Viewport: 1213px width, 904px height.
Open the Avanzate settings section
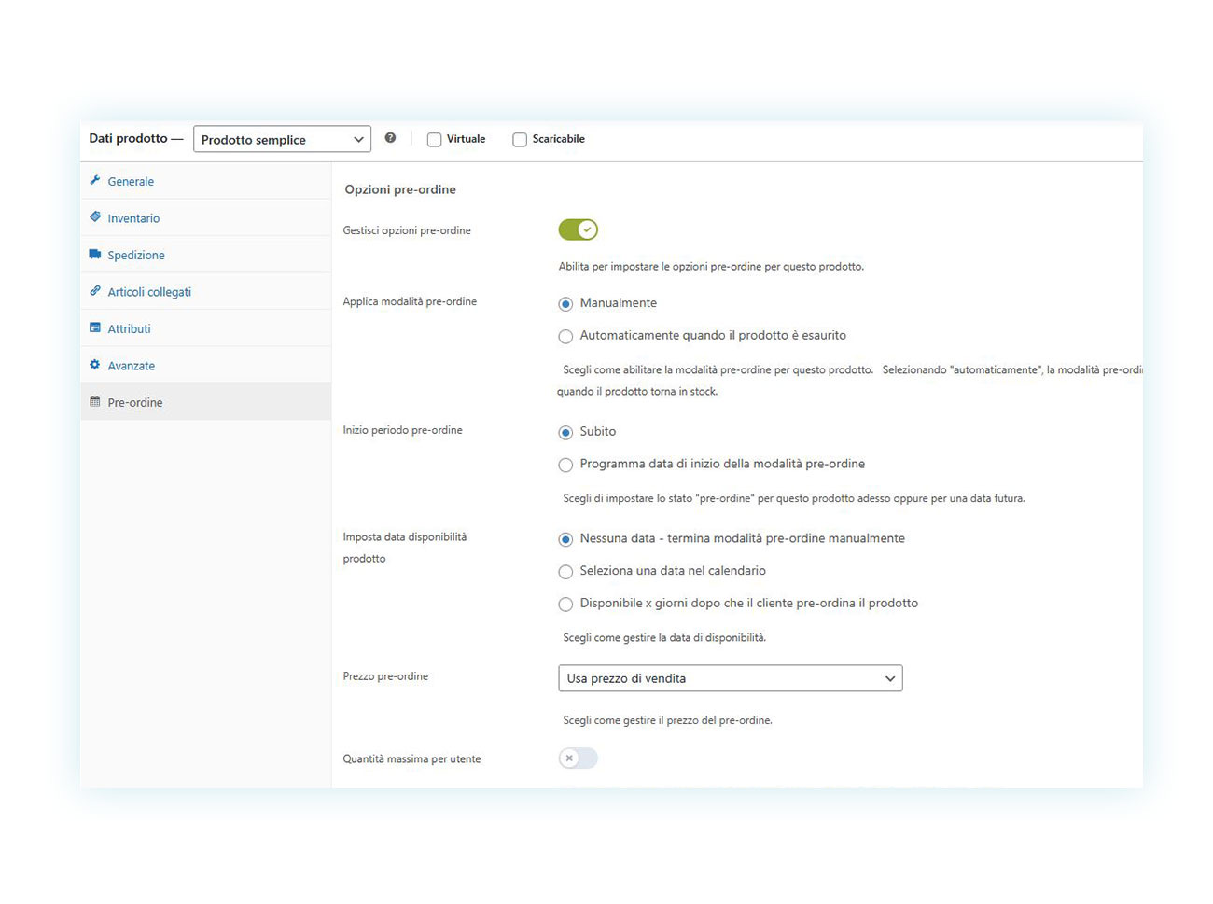click(131, 365)
